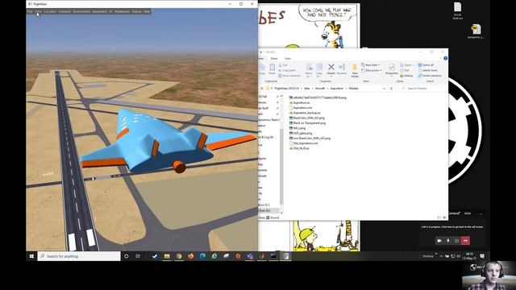Switch to Explorer View ribbon tab
Image resolution: width=516 pixels, height=290 pixels.
(x=287, y=59)
